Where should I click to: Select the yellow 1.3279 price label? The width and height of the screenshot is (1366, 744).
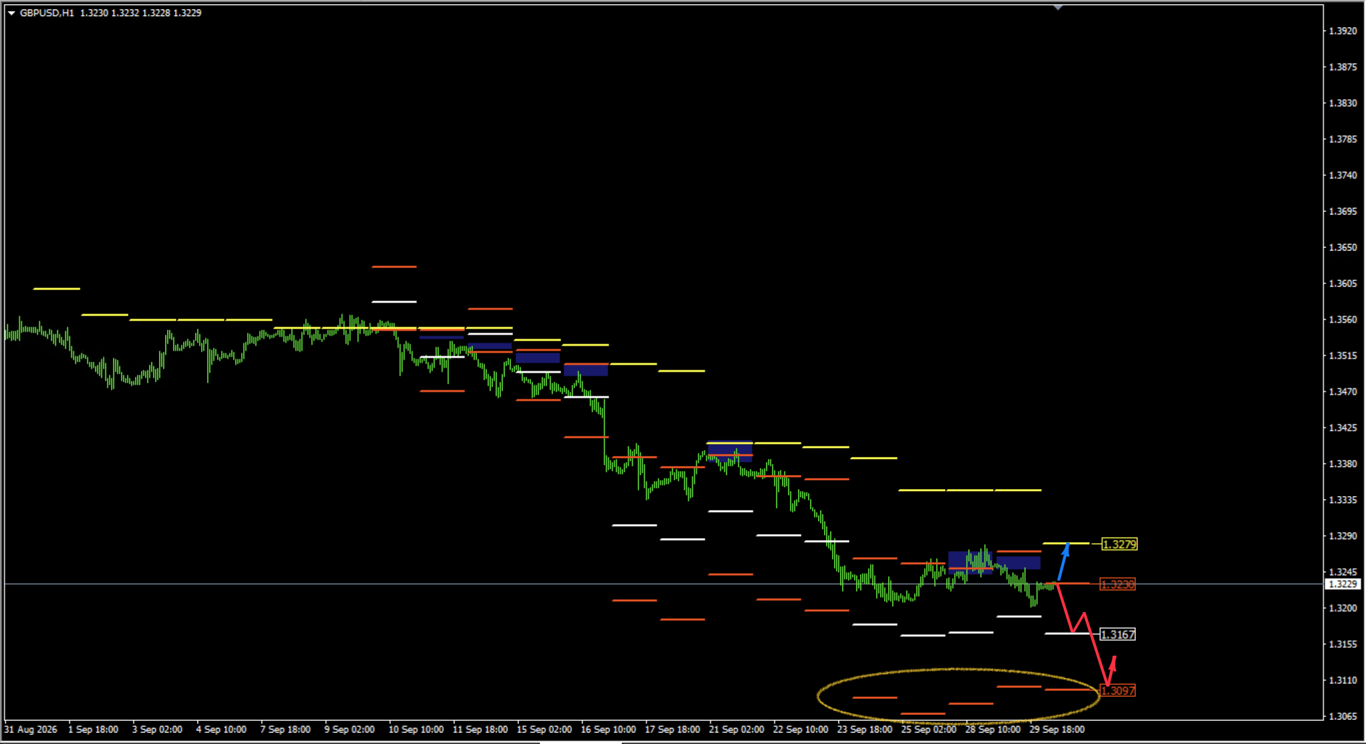pos(1119,544)
